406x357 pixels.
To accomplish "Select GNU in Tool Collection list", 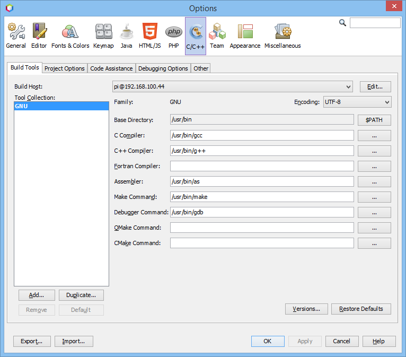I will point(61,106).
